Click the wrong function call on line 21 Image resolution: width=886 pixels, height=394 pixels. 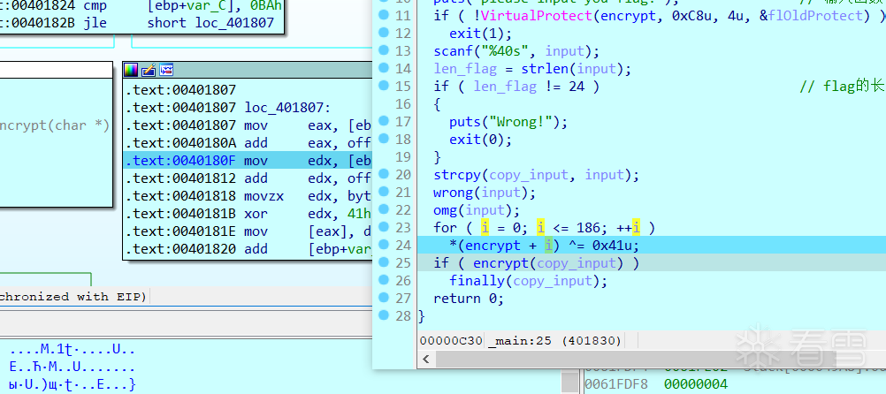(x=453, y=193)
